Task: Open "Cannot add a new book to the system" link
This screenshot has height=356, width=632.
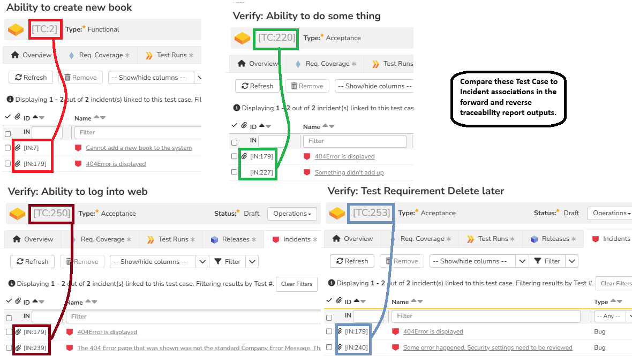Action: (139, 148)
